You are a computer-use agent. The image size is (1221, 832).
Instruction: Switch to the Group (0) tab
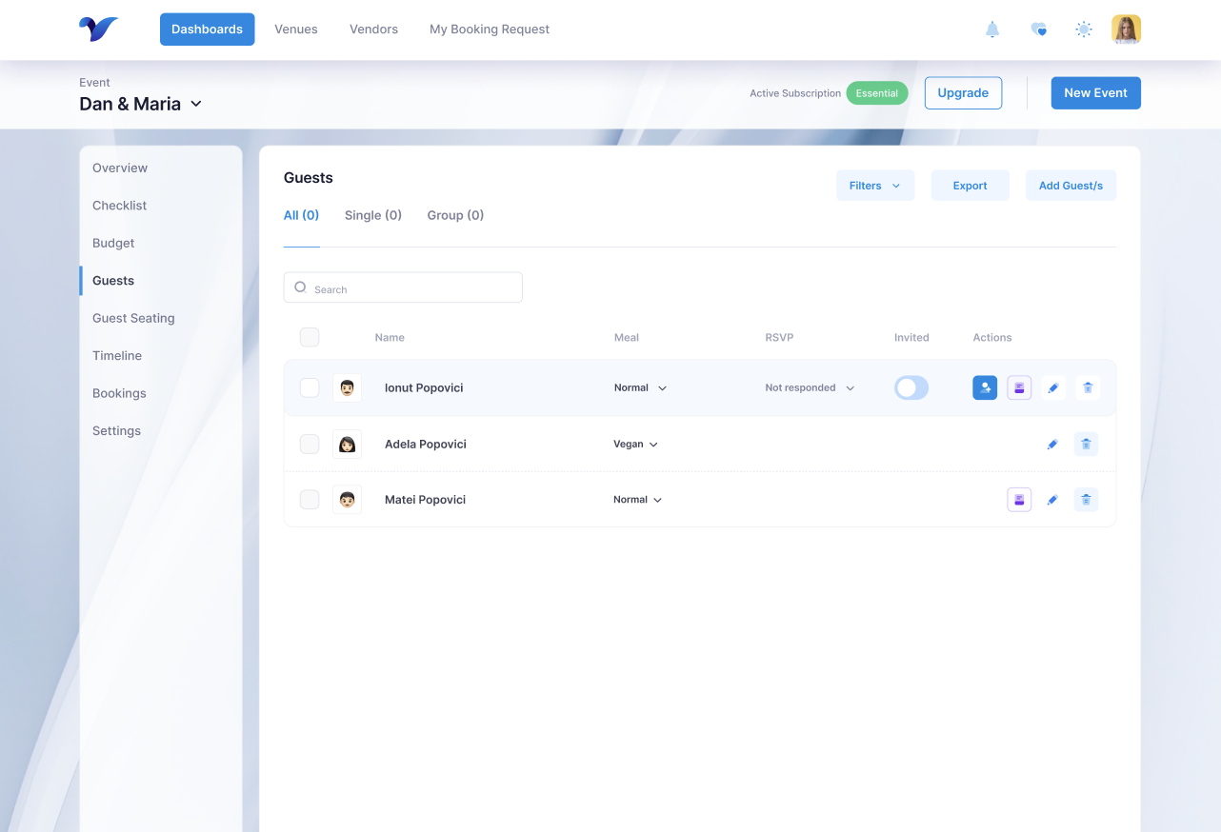(x=455, y=215)
